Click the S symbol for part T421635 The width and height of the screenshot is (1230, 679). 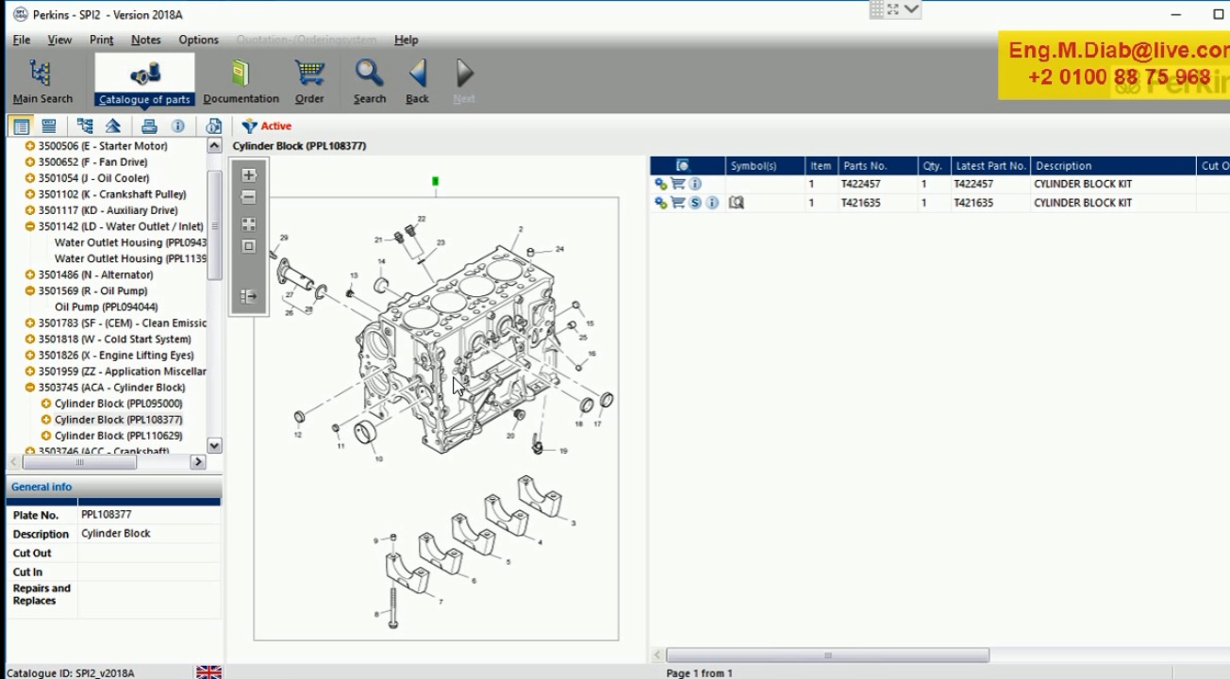click(695, 203)
